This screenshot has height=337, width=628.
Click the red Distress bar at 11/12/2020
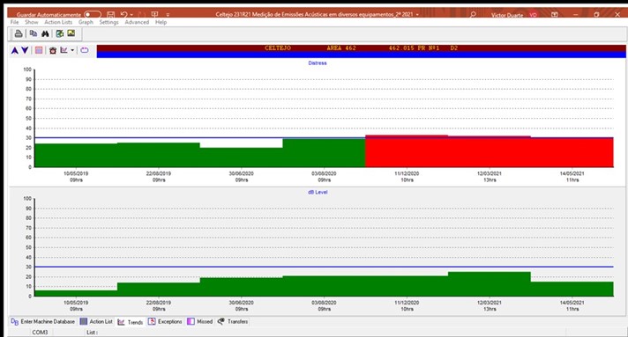click(x=407, y=151)
